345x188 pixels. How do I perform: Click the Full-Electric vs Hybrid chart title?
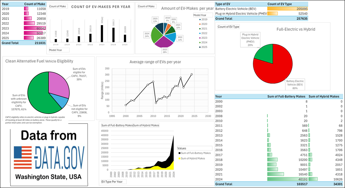296,29
